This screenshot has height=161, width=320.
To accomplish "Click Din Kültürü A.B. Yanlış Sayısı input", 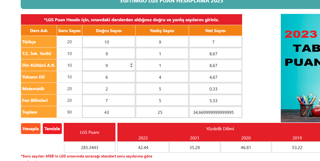I will coord(162,65).
